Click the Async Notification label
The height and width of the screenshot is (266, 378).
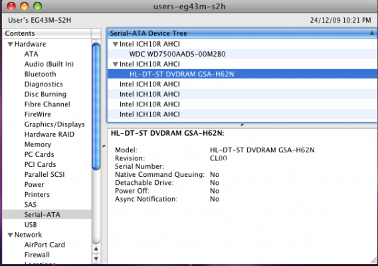146,199
